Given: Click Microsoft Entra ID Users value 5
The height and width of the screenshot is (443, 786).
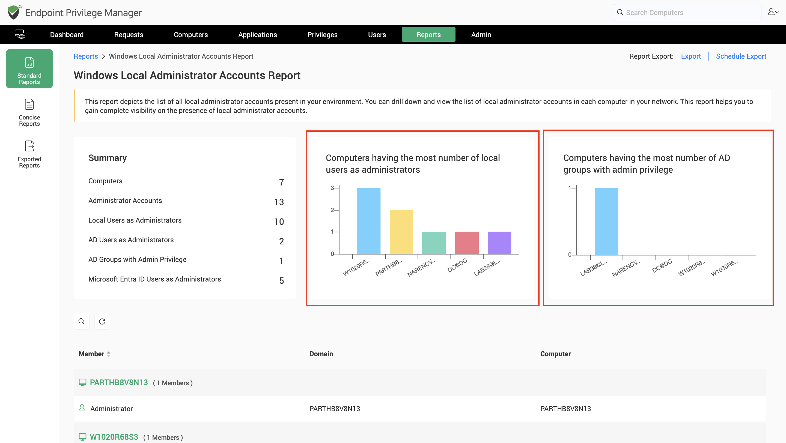Looking at the screenshot, I should tap(281, 280).
